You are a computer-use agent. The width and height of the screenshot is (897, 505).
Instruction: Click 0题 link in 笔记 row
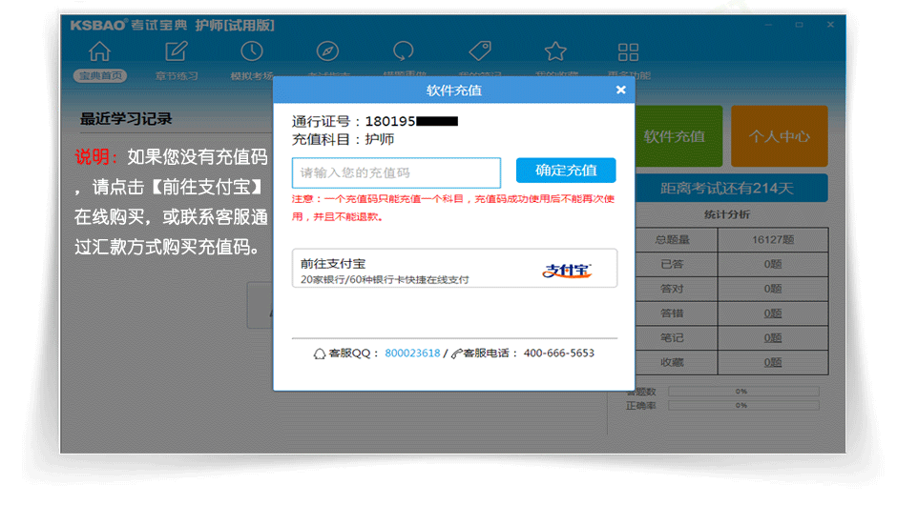click(x=773, y=337)
